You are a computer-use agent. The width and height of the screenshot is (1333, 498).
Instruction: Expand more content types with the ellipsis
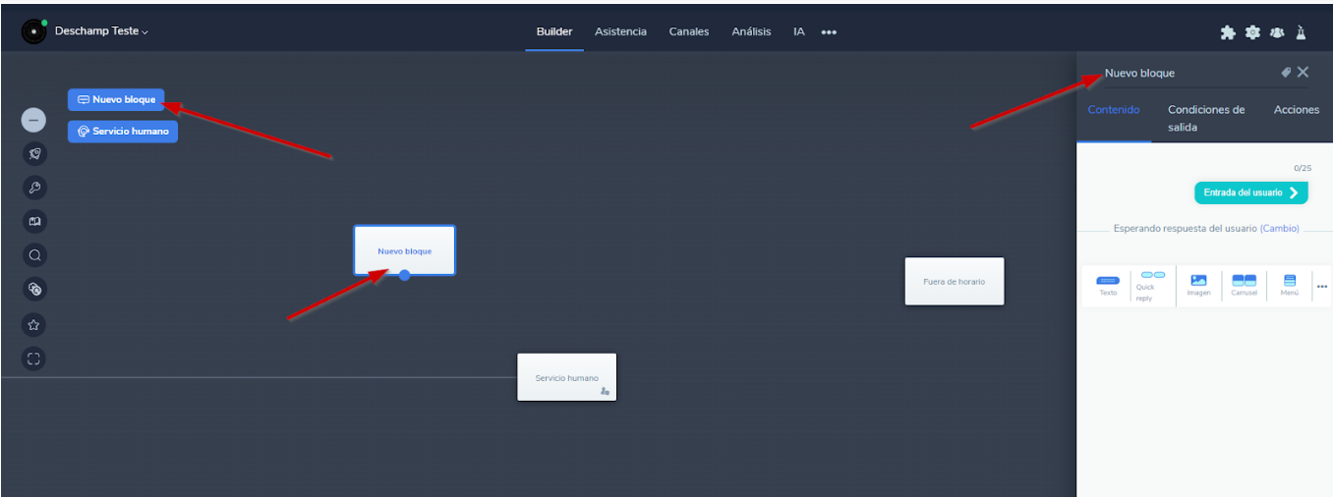tap(1322, 286)
